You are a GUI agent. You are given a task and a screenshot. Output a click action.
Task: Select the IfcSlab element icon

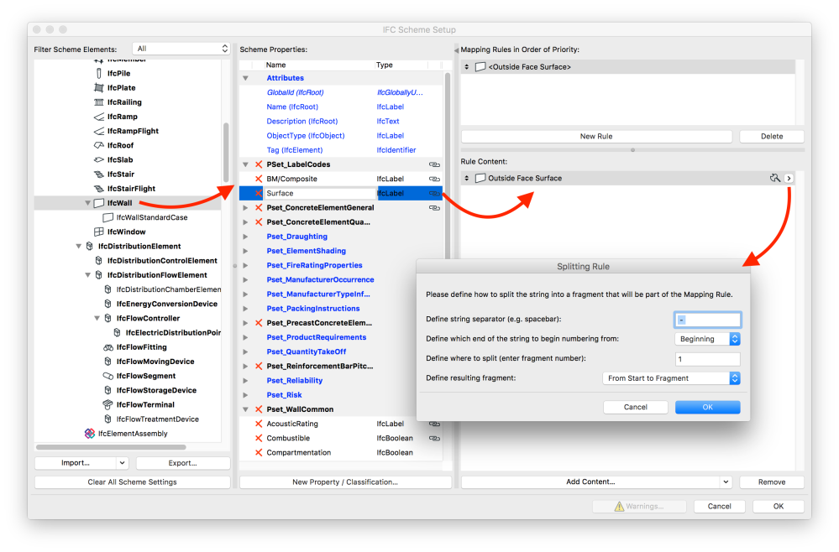click(x=99, y=159)
